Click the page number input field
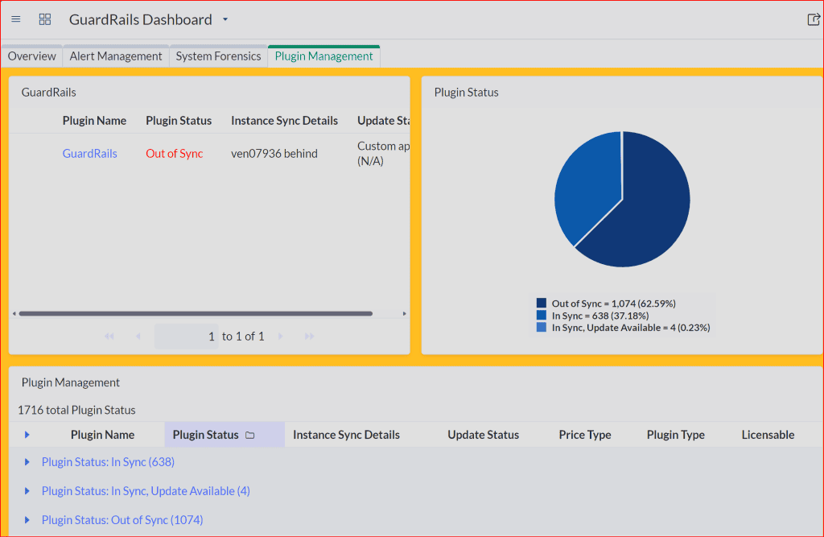The height and width of the screenshot is (537, 824). tap(186, 336)
